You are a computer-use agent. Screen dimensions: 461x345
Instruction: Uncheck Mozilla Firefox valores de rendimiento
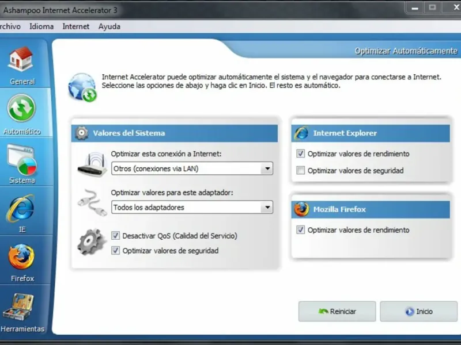pos(300,229)
